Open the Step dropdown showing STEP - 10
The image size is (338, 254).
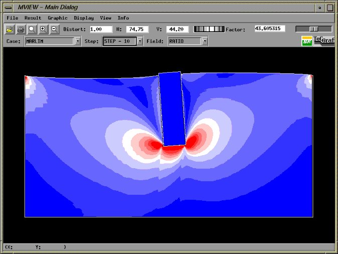[140, 41]
